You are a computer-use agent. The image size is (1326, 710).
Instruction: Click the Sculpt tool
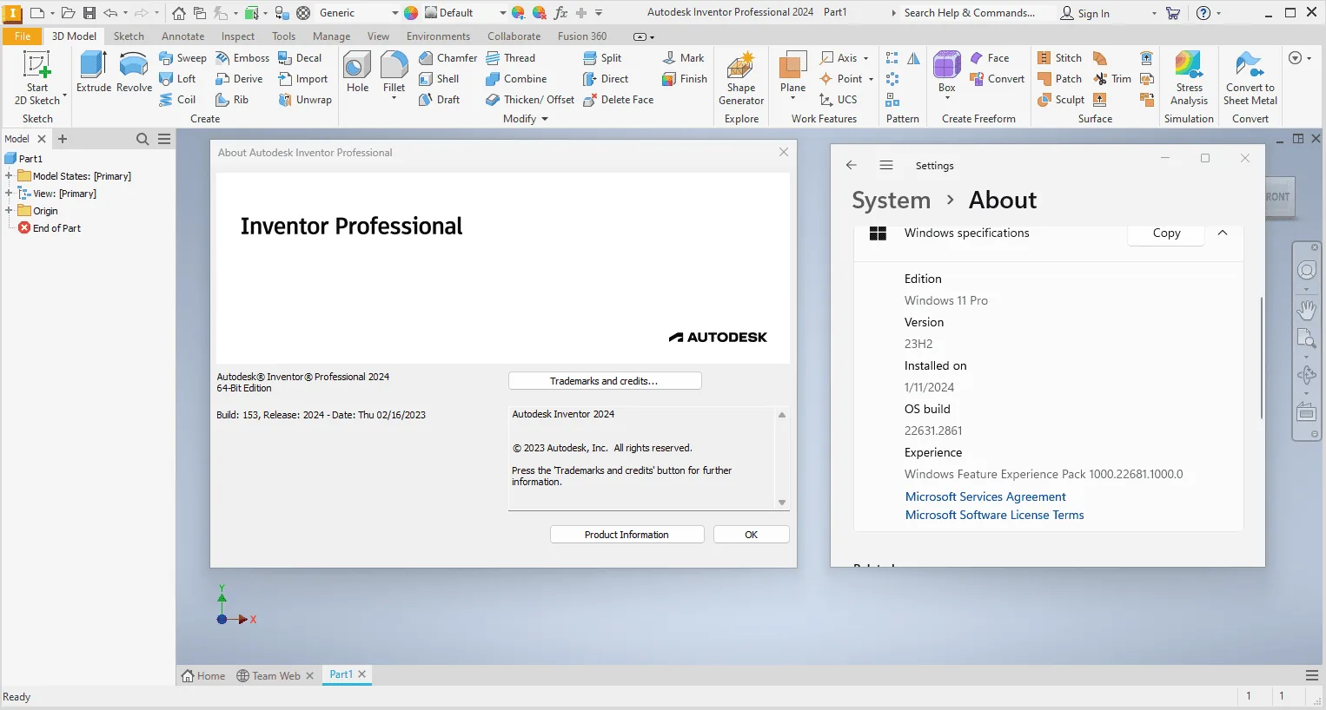tap(1061, 100)
